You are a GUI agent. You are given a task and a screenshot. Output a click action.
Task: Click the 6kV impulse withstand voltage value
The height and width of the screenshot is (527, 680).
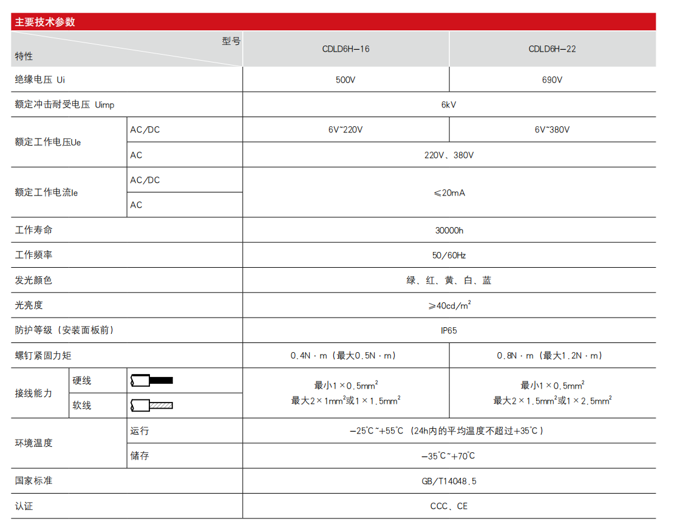pos(449,104)
